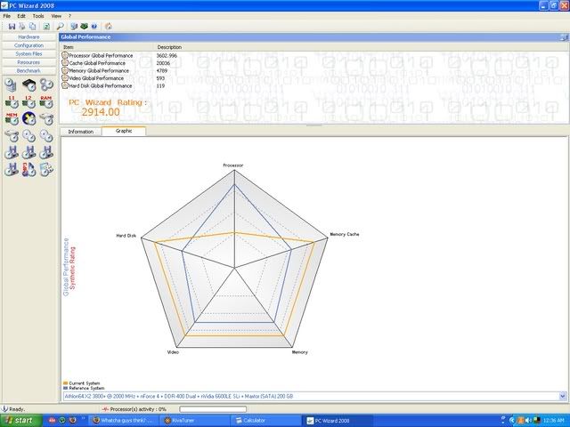Run the L1 cache benchmark icon
This screenshot has height=427, width=570.
(x=12, y=102)
